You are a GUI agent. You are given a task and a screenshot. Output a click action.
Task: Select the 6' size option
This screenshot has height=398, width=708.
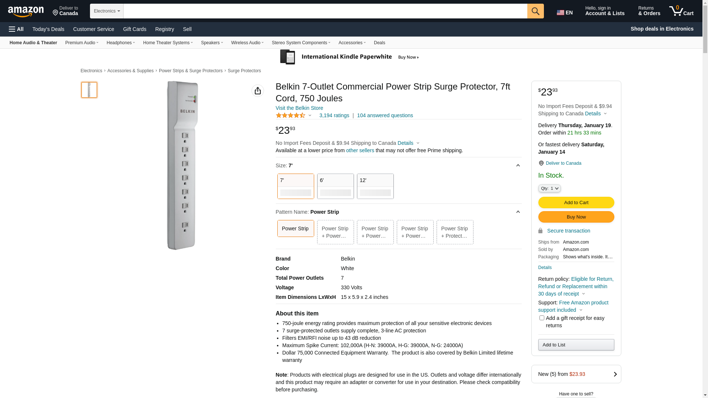[x=335, y=186]
